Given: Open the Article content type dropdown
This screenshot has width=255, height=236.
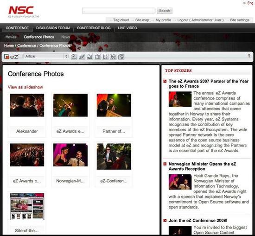Looking at the screenshot, I should pos(45,57).
